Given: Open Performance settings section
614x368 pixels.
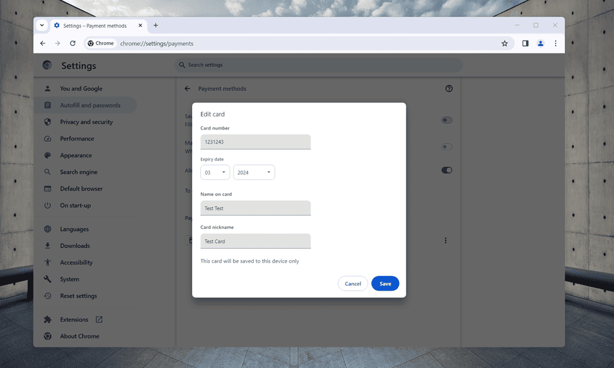Looking at the screenshot, I should click(77, 139).
